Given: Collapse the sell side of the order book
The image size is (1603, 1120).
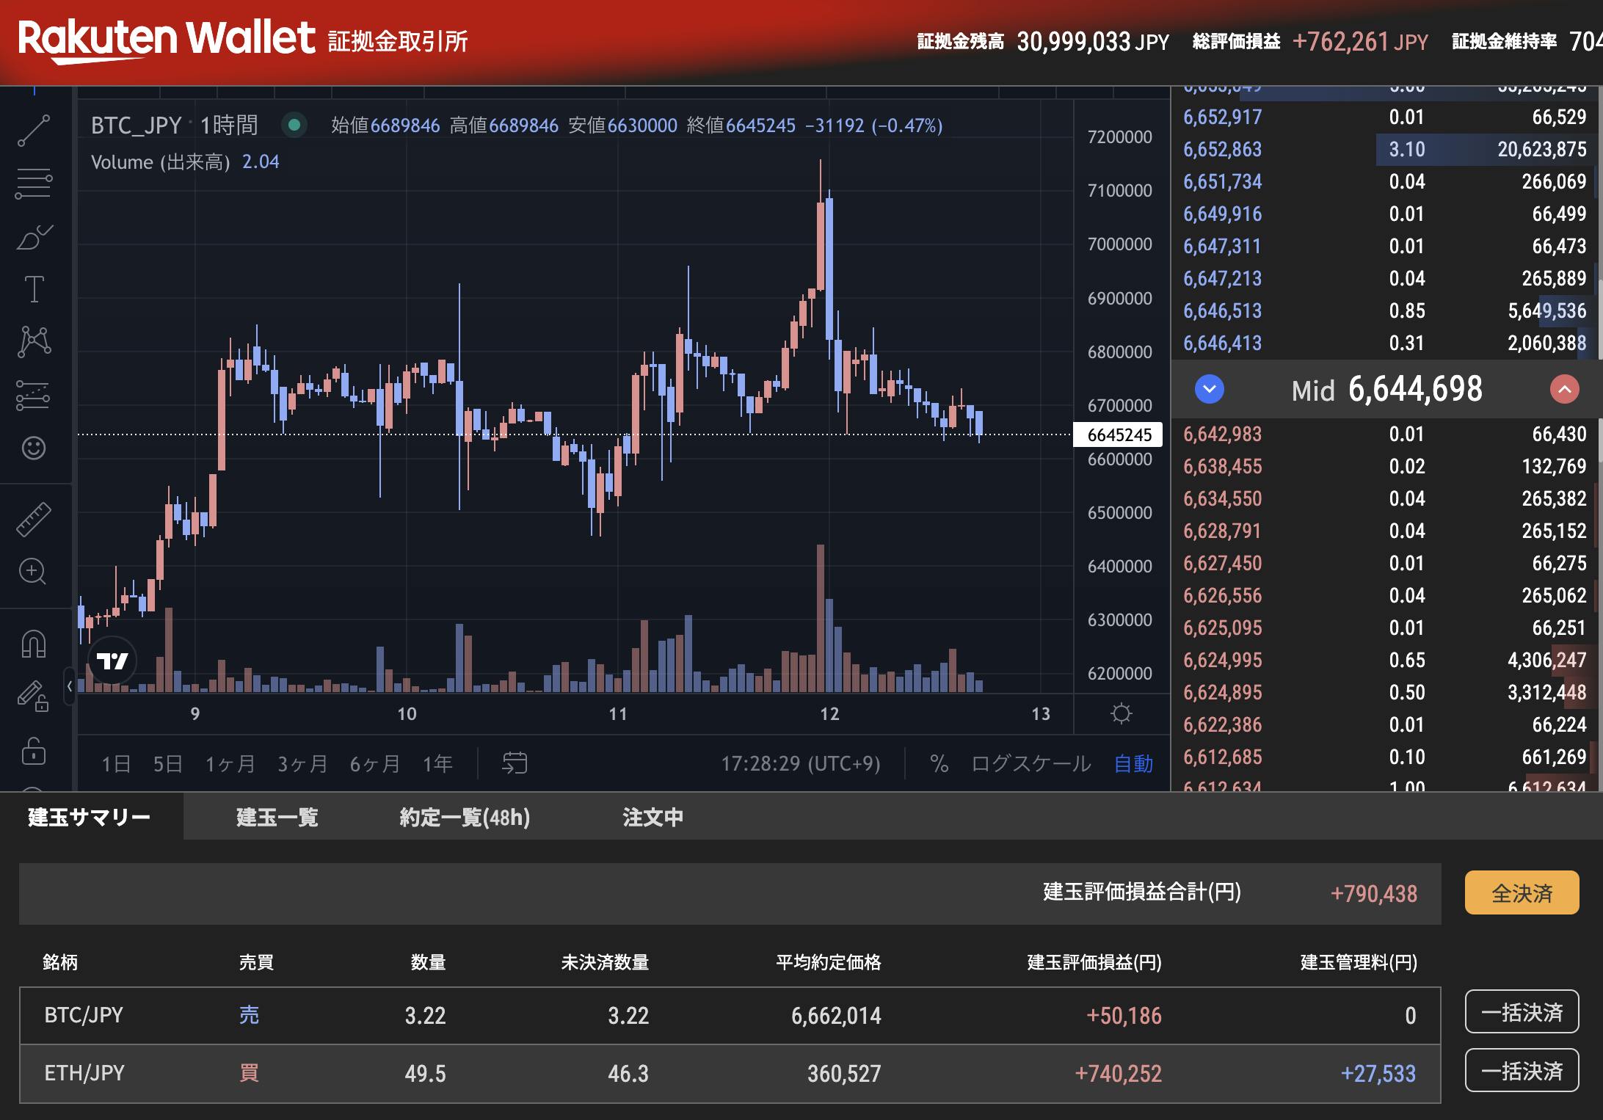Looking at the screenshot, I should [1210, 390].
